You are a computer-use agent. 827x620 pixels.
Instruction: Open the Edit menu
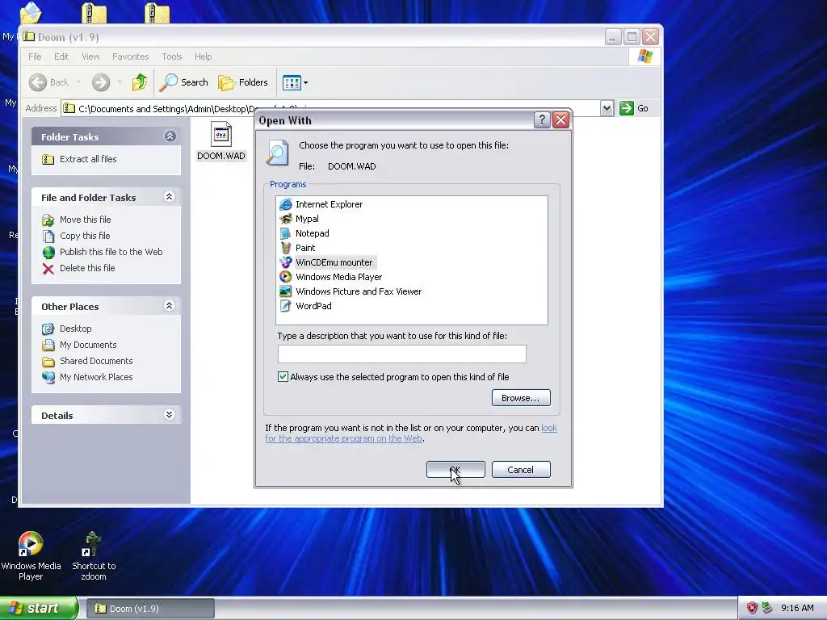(x=61, y=57)
